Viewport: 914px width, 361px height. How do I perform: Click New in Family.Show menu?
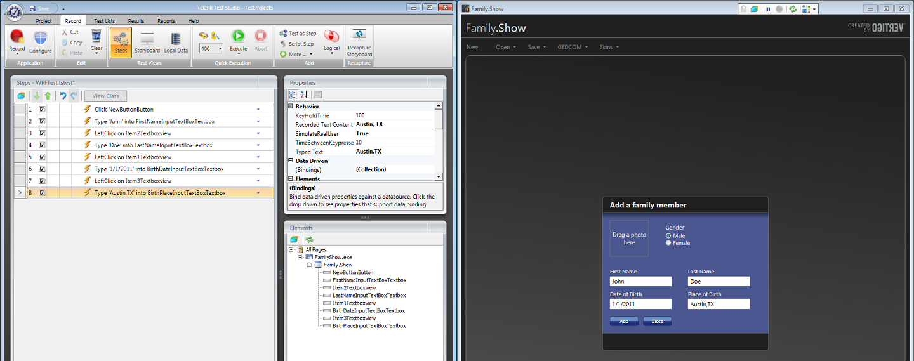click(x=472, y=47)
